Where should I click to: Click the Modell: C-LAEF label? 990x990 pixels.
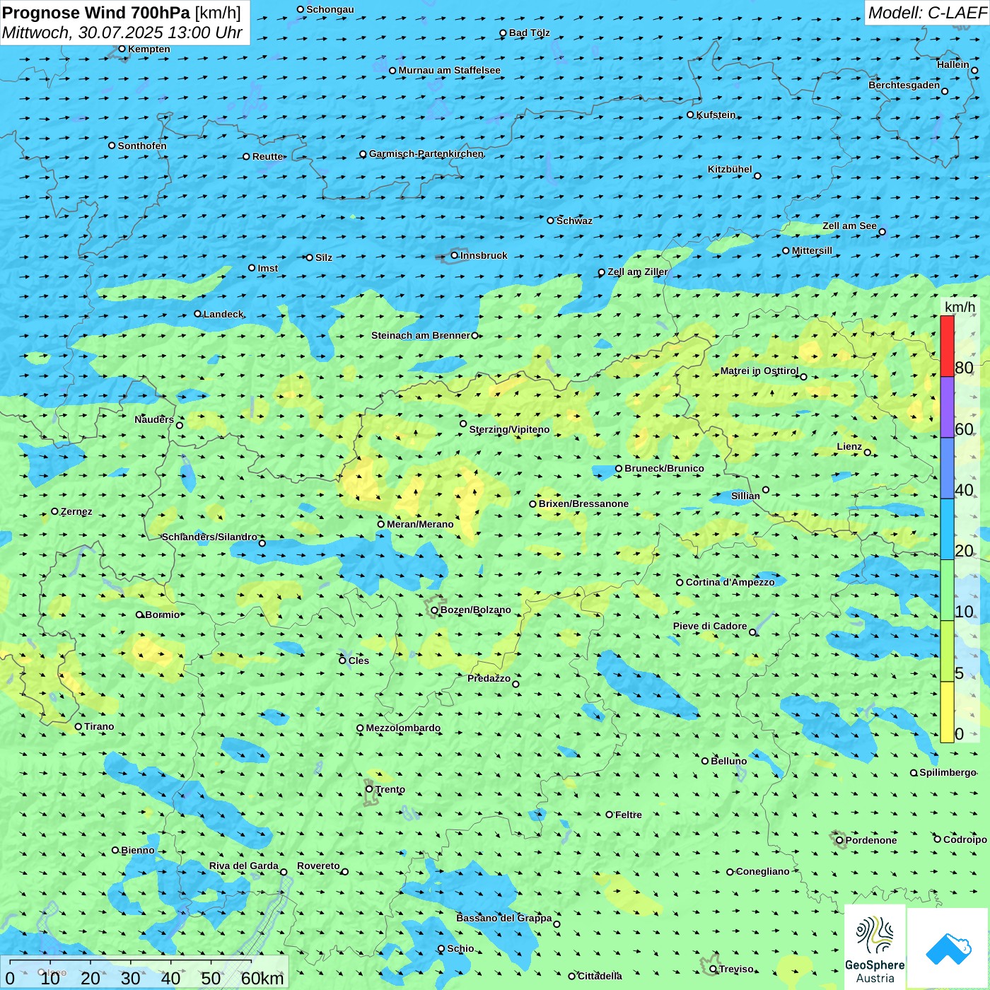[926, 13]
